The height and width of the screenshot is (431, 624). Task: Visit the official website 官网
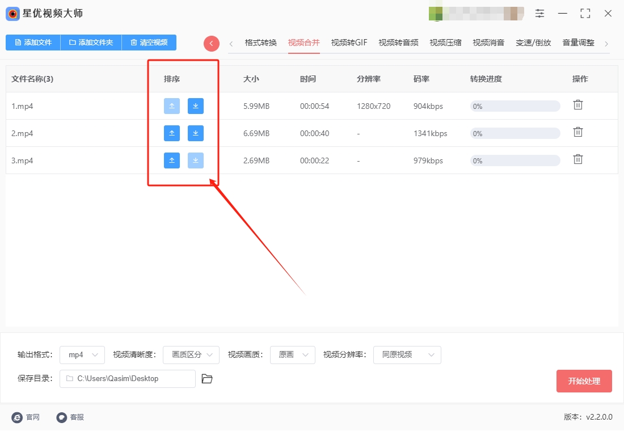point(26,417)
